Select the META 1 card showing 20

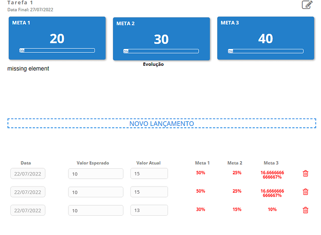click(57, 38)
